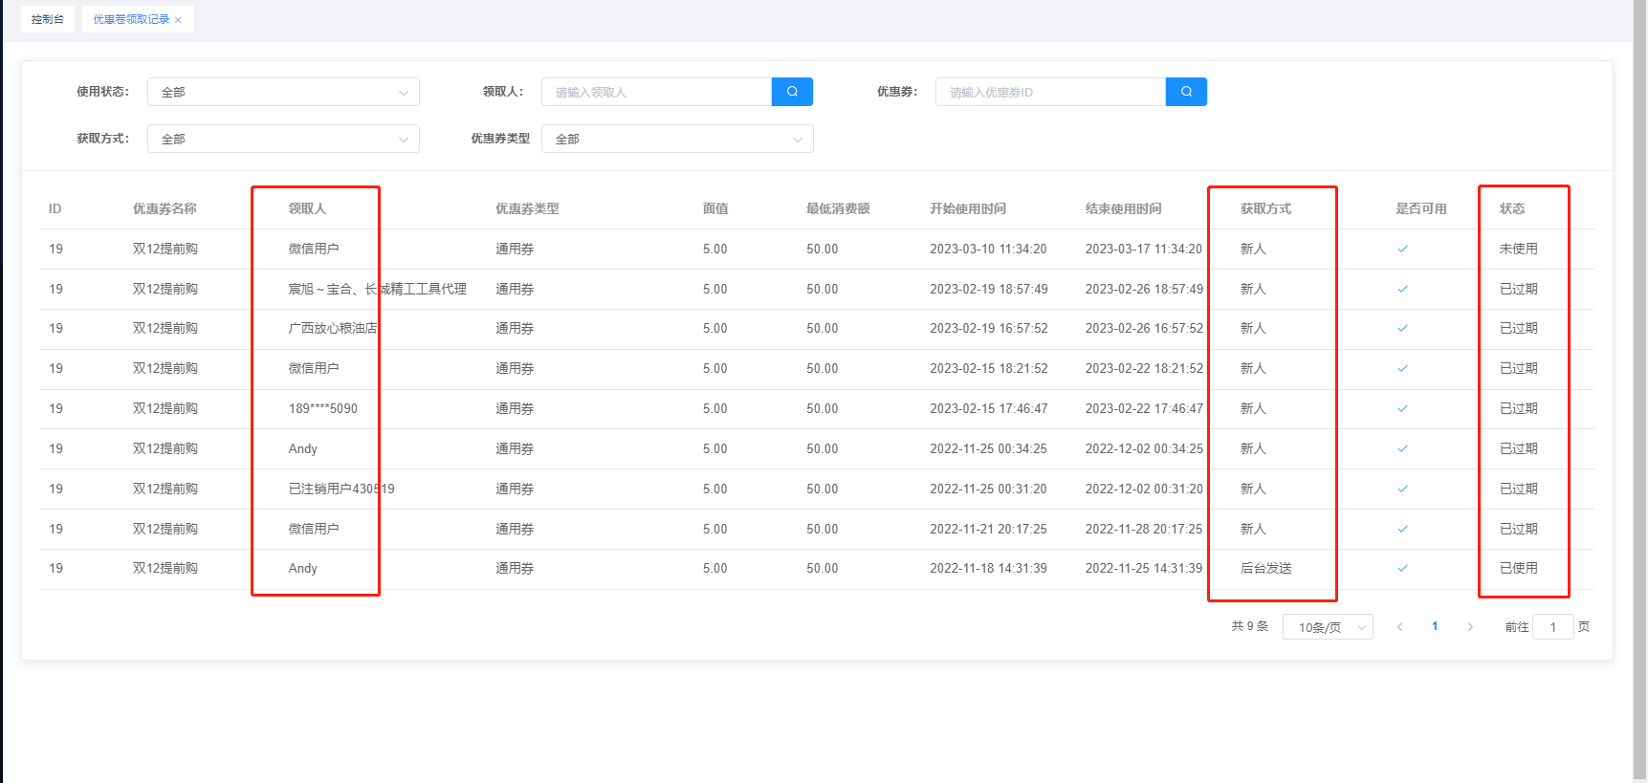Go to next page arrow
The height and width of the screenshot is (783, 1648).
coord(1470,627)
